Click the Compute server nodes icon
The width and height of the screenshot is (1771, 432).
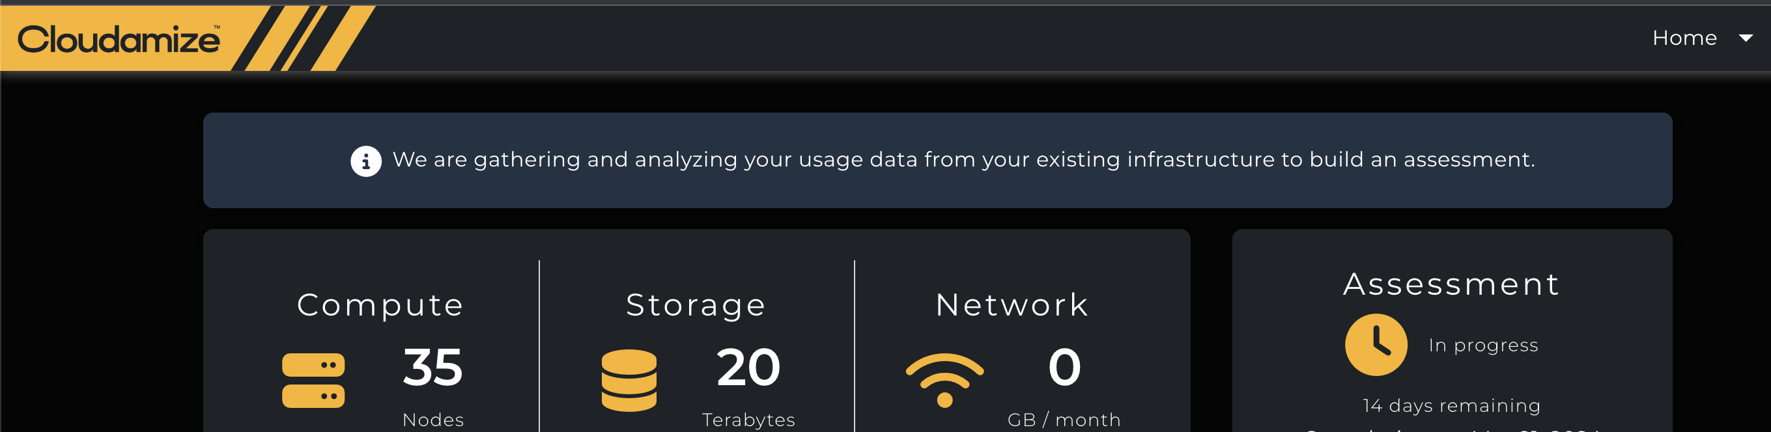point(313,380)
